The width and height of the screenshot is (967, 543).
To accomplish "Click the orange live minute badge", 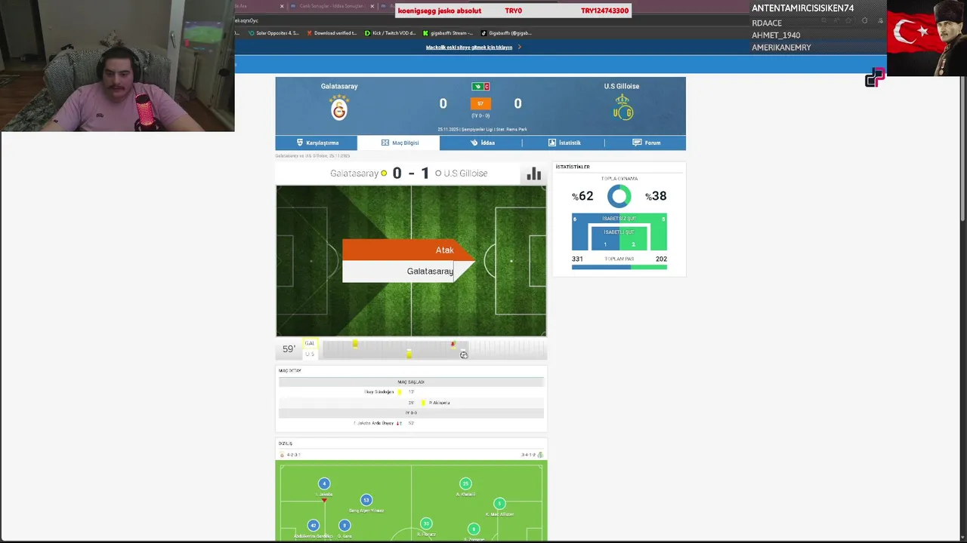I will [x=480, y=103].
